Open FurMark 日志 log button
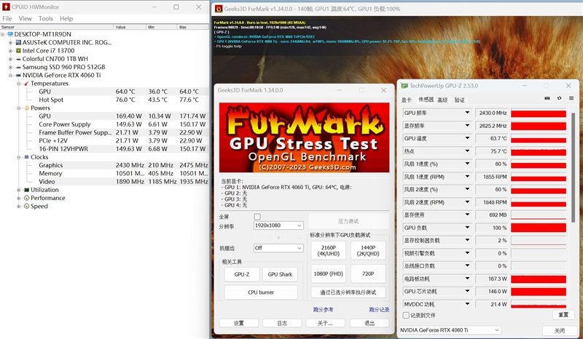583x339 pixels. (282, 323)
